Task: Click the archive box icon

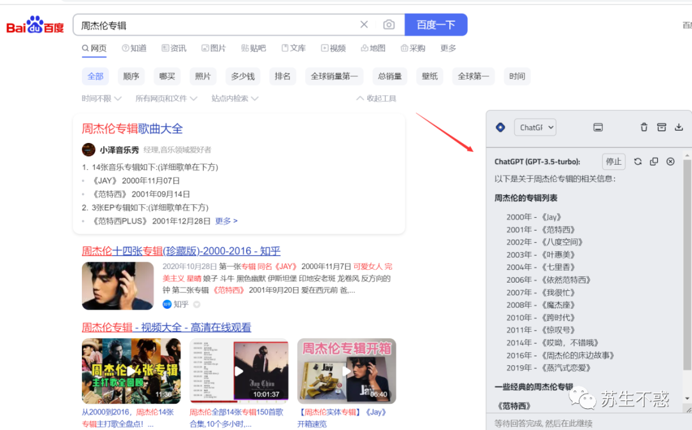Action: click(x=661, y=127)
